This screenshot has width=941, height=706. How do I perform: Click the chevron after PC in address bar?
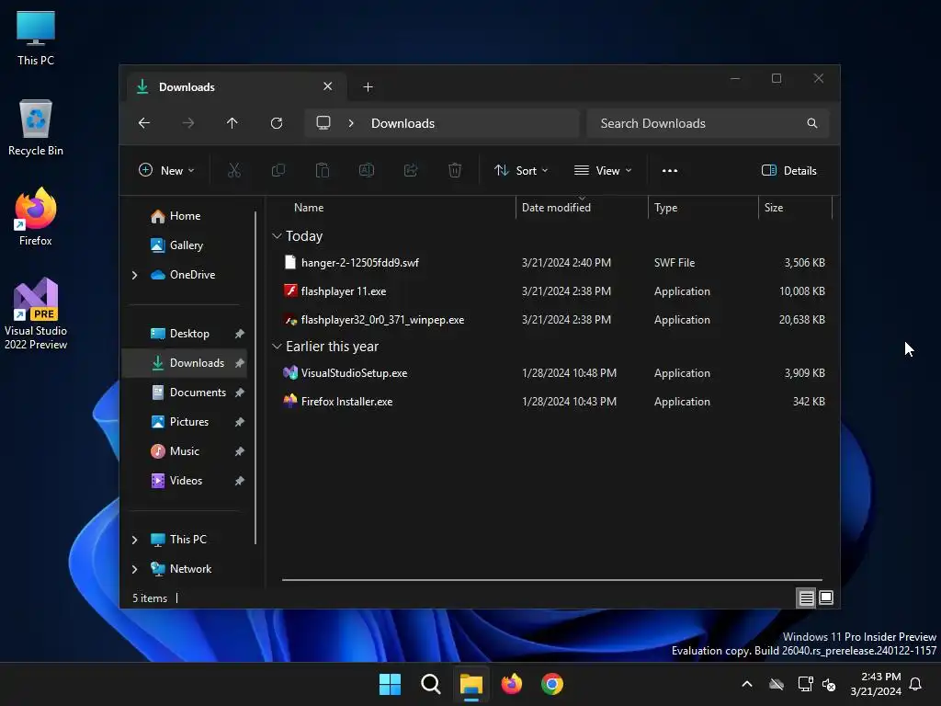(351, 123)
